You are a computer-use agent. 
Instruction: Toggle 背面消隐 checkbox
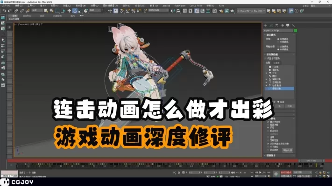(x=268, y=125)
